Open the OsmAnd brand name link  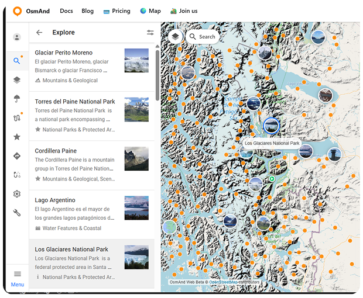pyautogui.click(x=37, y=11)
